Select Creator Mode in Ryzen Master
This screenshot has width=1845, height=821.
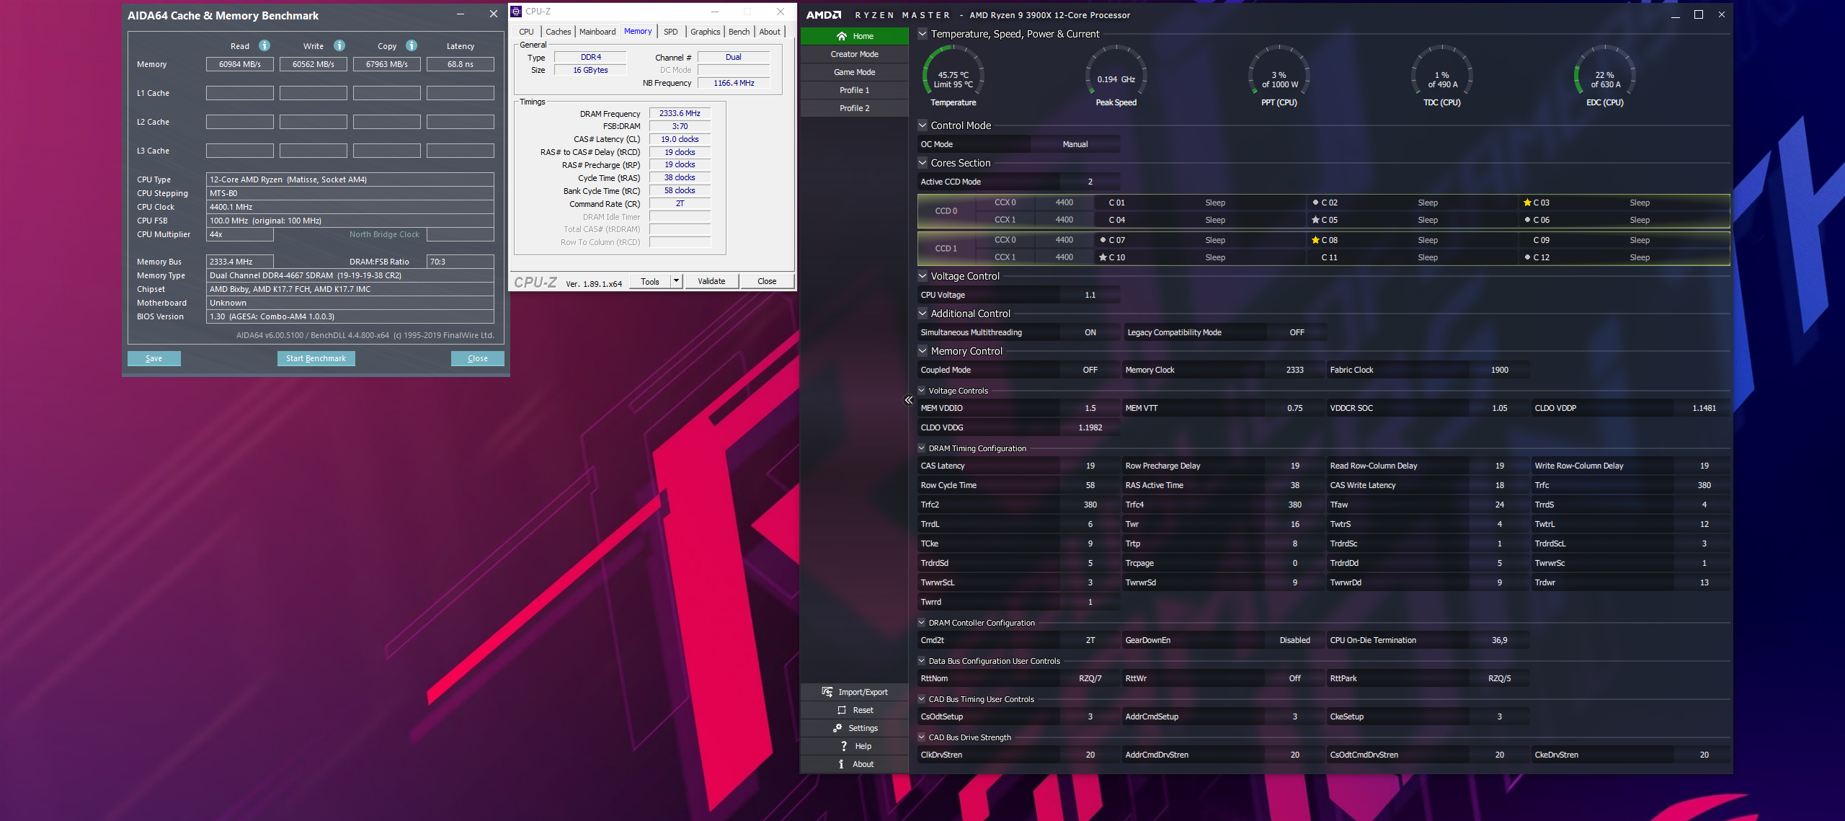(x=855, y=54)
